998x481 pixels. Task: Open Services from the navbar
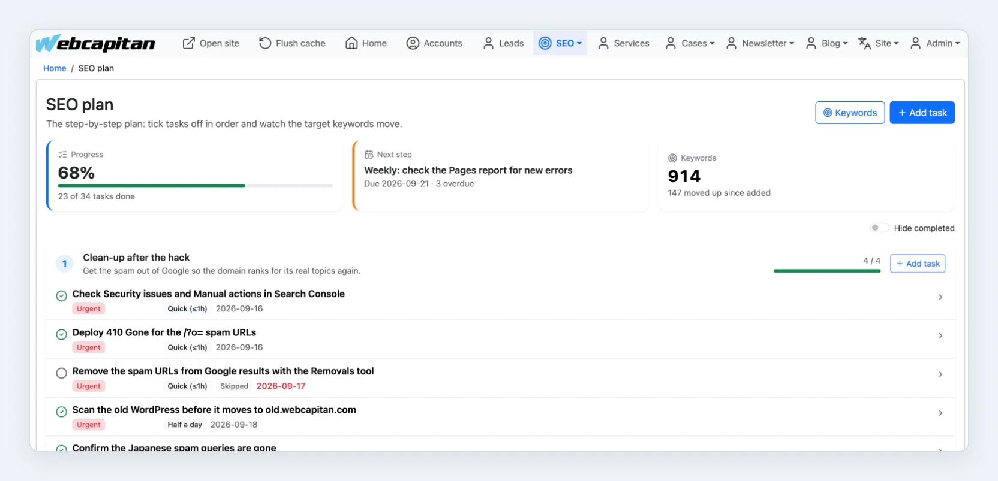(623, 43)
